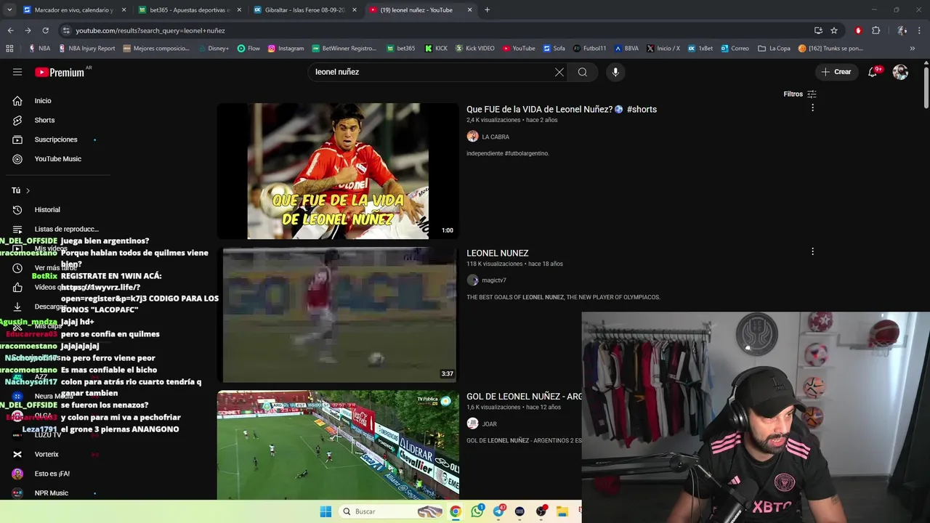This screenshot has height=523, width=930.
Task: Open the Chrome extensions puzzle icon
Action: tap(876, 31)
